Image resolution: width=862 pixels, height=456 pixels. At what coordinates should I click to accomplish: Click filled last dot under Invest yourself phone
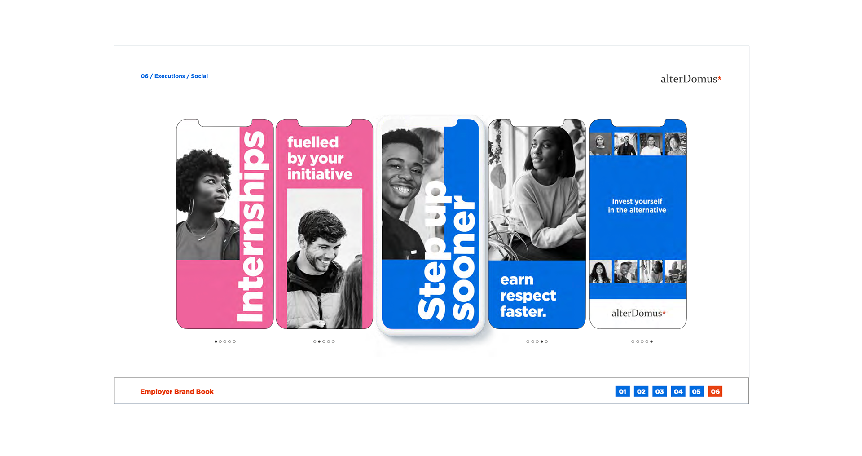pyautogui.click(x=651, y=341)
